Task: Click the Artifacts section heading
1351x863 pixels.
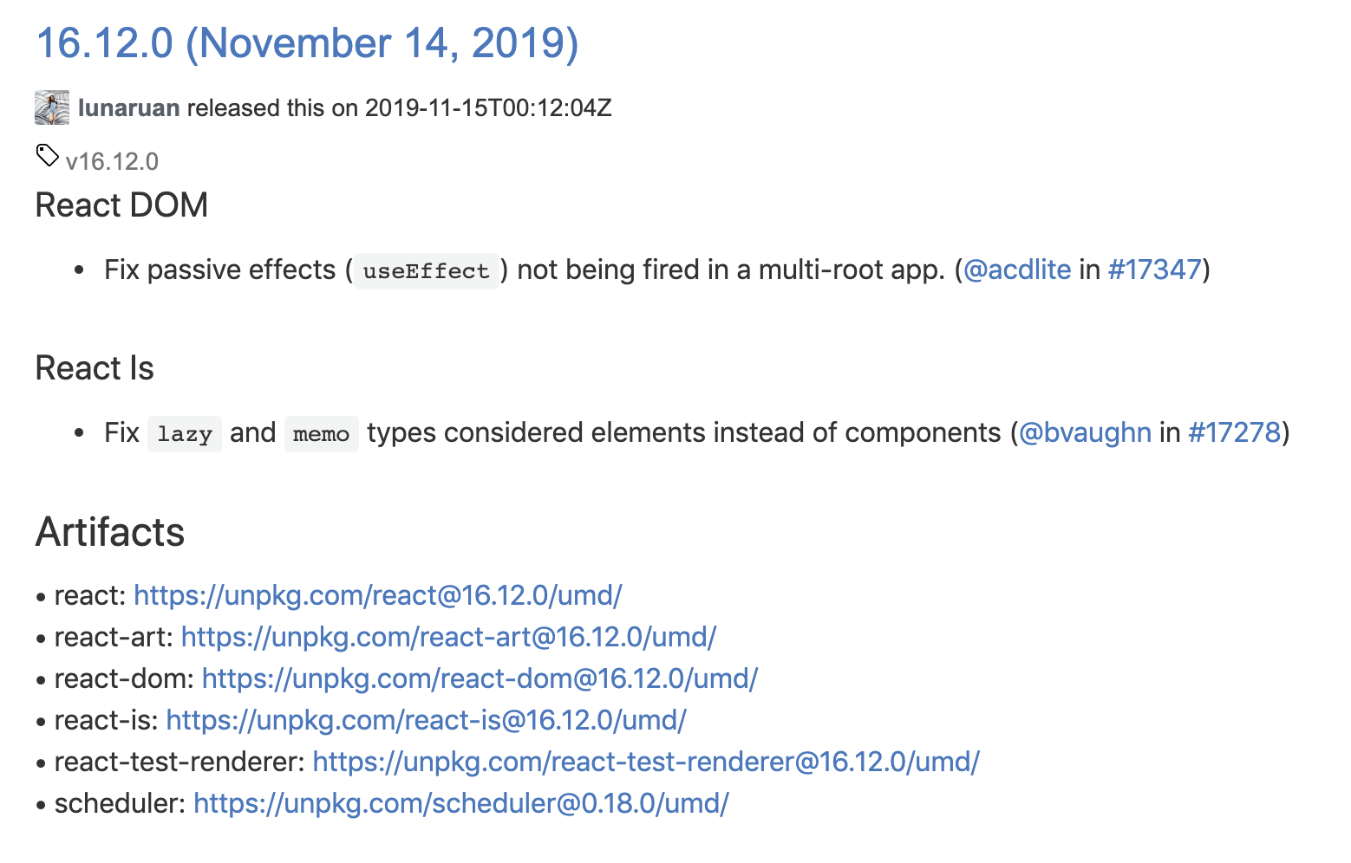Action: point(110,532)
